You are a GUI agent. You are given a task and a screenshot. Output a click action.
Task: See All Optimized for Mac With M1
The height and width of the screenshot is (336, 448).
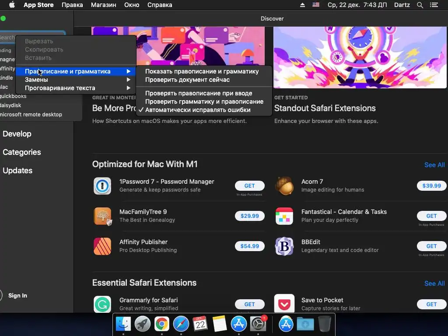(434, 165)
